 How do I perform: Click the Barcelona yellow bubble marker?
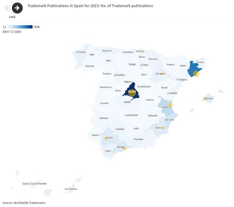click(196, 74)
